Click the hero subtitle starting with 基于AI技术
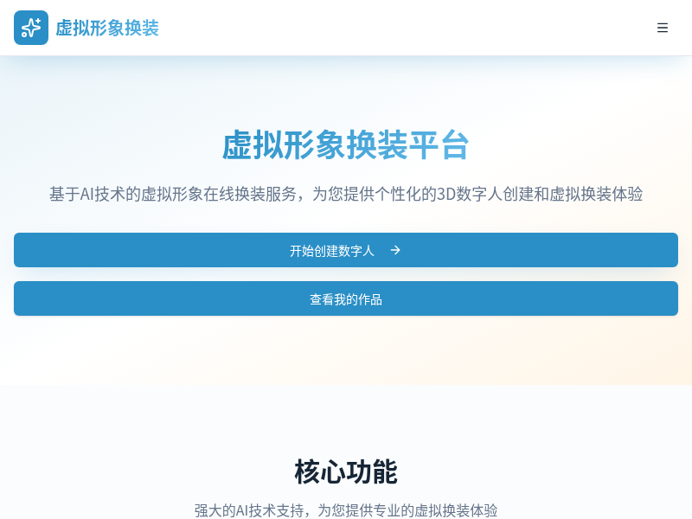This screenshot has height=519, width=692. pos(346,194)
